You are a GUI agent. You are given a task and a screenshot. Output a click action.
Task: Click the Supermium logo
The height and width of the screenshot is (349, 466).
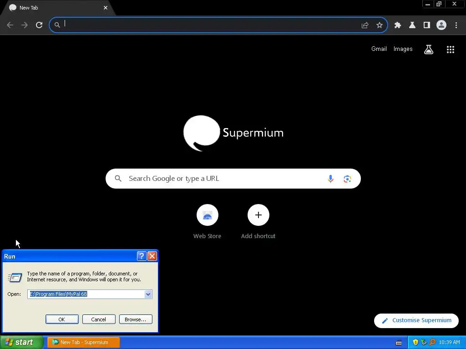(x=233, y=133)
